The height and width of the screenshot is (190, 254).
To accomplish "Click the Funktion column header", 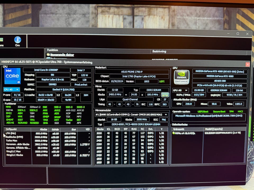I will (52, 50).
